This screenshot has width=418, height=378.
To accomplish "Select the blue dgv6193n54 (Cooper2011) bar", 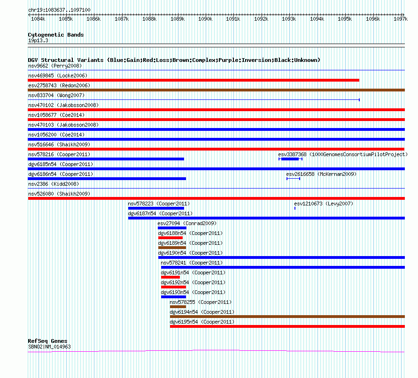I will [173, 297].
